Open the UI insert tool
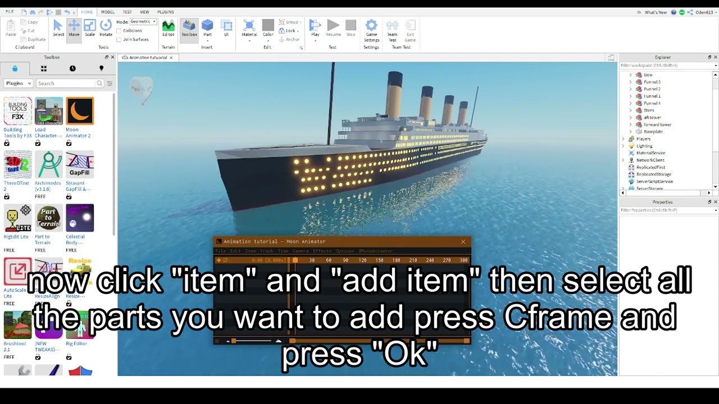This screenshot has width=719, height=404. tap(226, 28)
